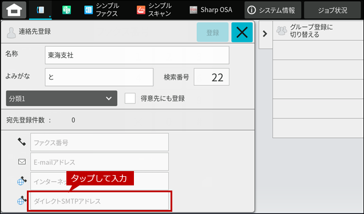Open the green document filing icon
The width and height of the screenshot is (364, 214).
[x=66, y=10]
